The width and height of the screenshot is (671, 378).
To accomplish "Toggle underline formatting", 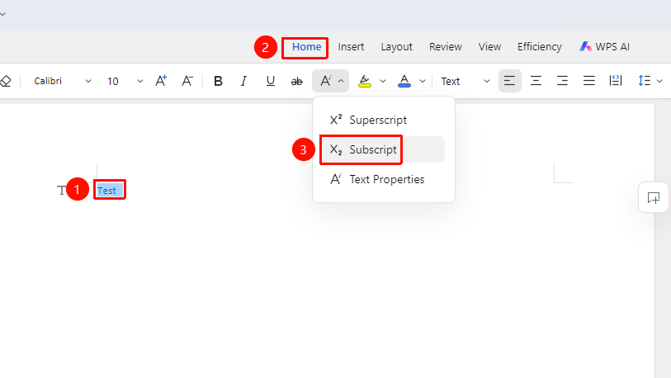I will [271, 81].
